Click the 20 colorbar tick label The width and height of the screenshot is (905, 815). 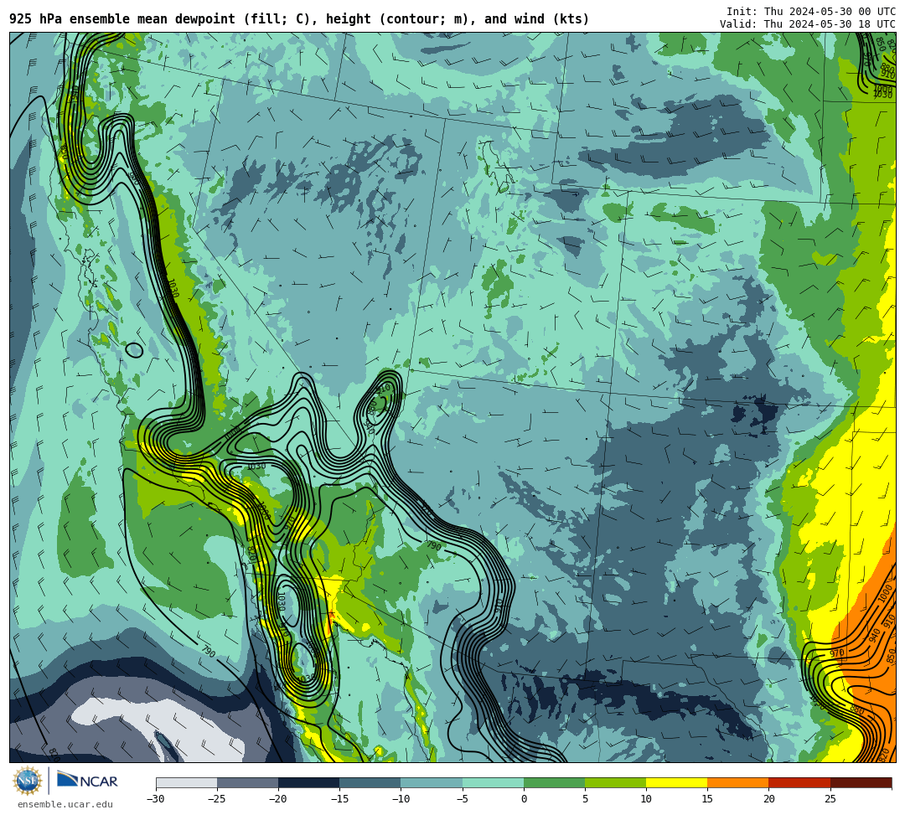[768, 799]
